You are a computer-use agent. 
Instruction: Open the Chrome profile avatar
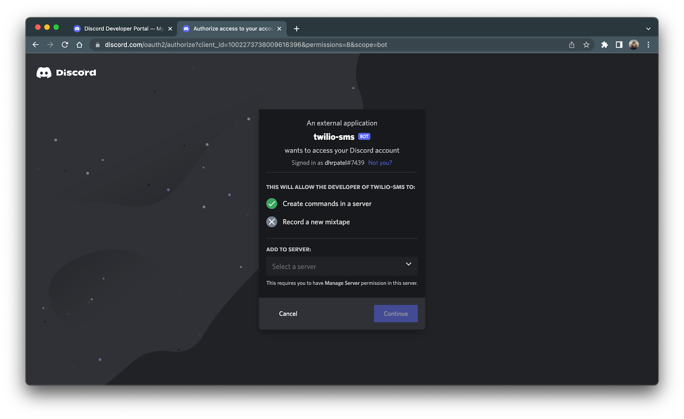pyautogui.click(x=634, y=45)
